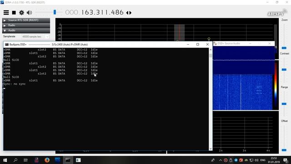Image resolution: width=291 pixels, height=164 pixels.
Task: Switch to SDR# taskbar button
Action: [x=58, y=160]
